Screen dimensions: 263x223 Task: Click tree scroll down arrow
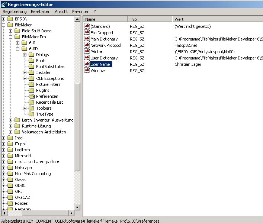click(x=77, y=207)
